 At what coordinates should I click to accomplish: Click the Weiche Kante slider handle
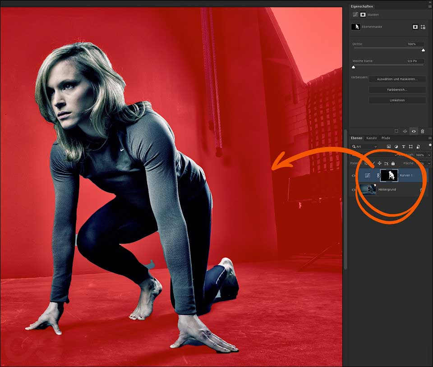click(x=353, y=67)
